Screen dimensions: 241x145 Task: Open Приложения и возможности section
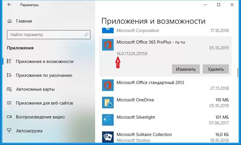(x=45, y=62)
